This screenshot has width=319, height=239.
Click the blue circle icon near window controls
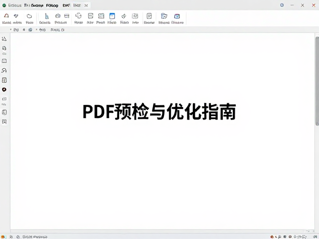click(282, 5)
